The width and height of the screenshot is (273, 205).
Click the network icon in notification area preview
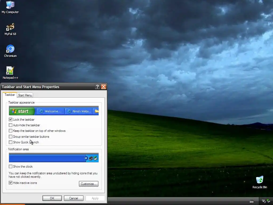[x=91, y=159]
